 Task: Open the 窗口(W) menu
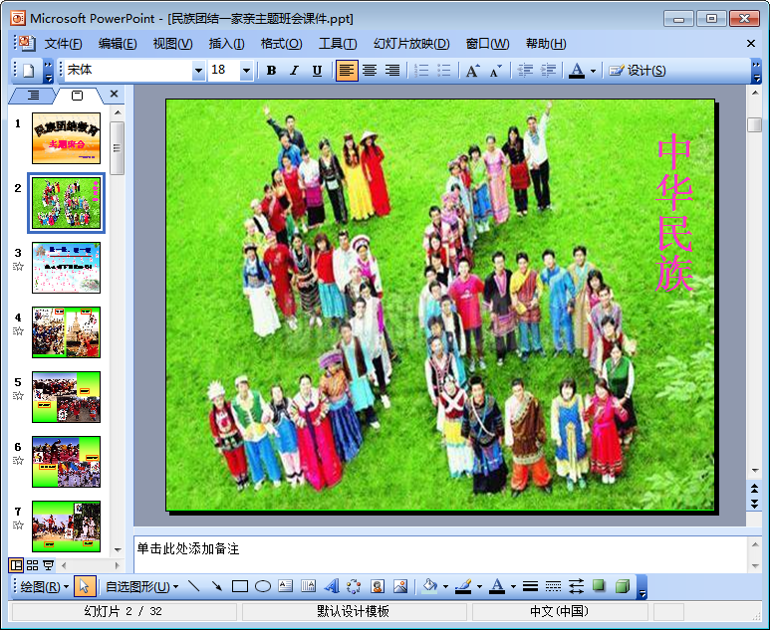click(487, 44)
